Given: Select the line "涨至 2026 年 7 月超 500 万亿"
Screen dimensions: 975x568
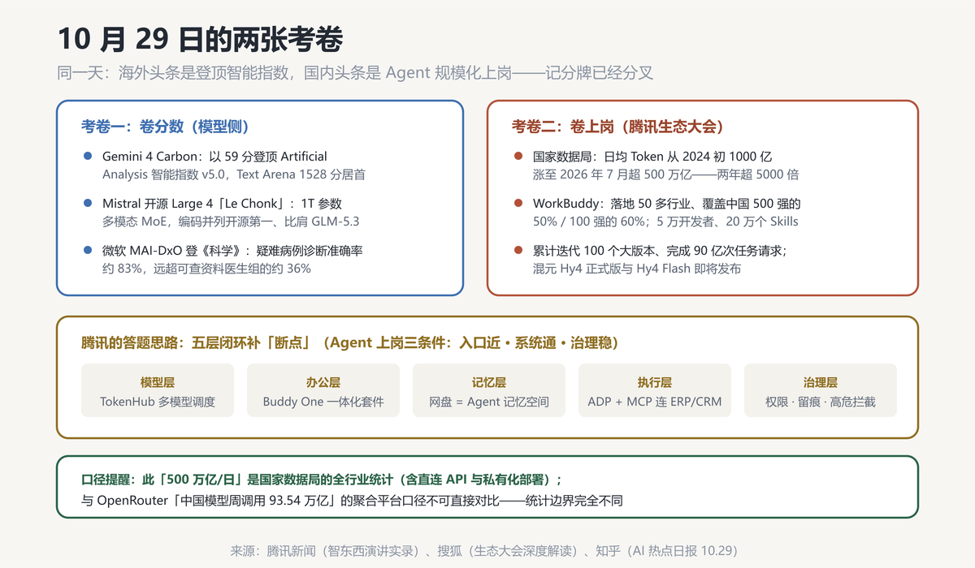Looking at the screenshot, I should (665, 174).
